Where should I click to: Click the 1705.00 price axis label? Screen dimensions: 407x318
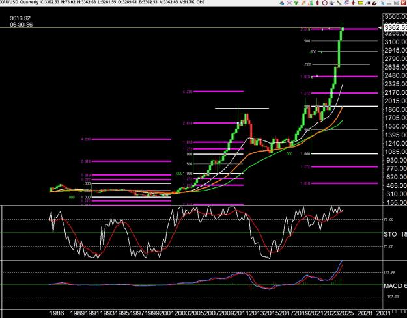pos(395,118)
